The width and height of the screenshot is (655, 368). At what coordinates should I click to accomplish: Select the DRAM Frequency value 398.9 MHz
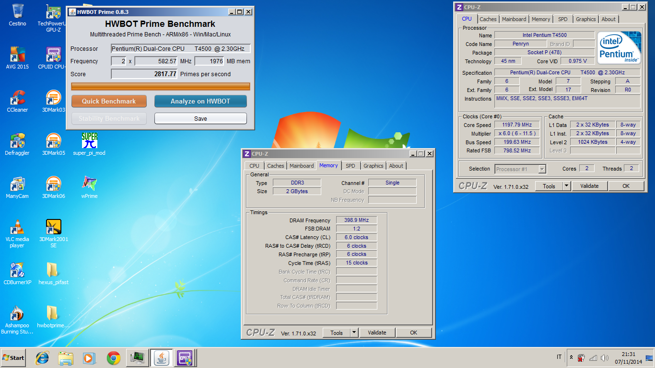356,220
